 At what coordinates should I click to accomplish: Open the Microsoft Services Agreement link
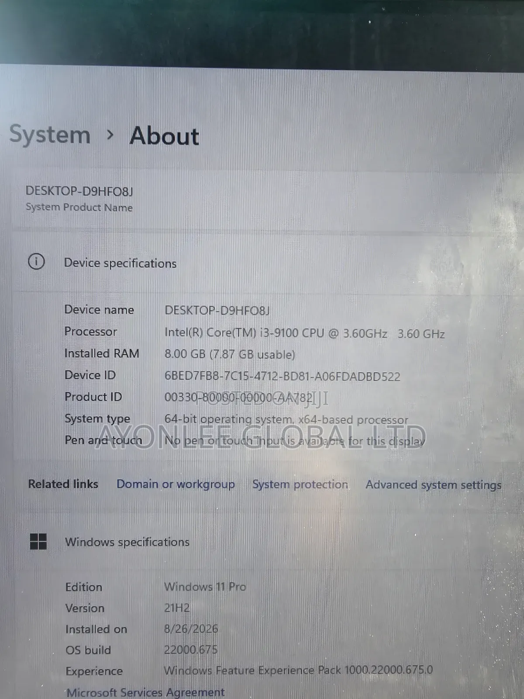pos(145,692)
